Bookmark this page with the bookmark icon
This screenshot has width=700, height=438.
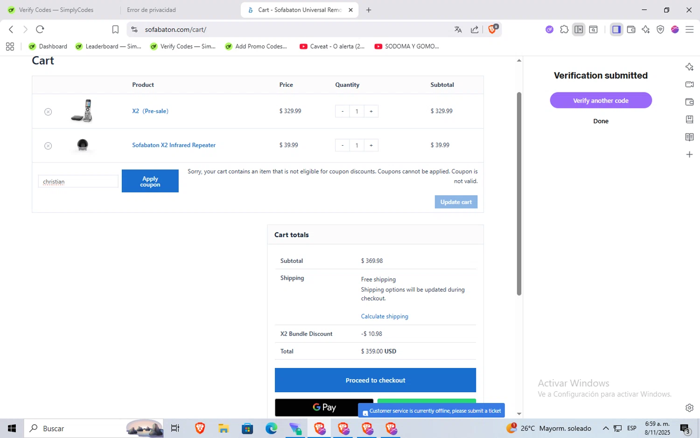(115, 29)
